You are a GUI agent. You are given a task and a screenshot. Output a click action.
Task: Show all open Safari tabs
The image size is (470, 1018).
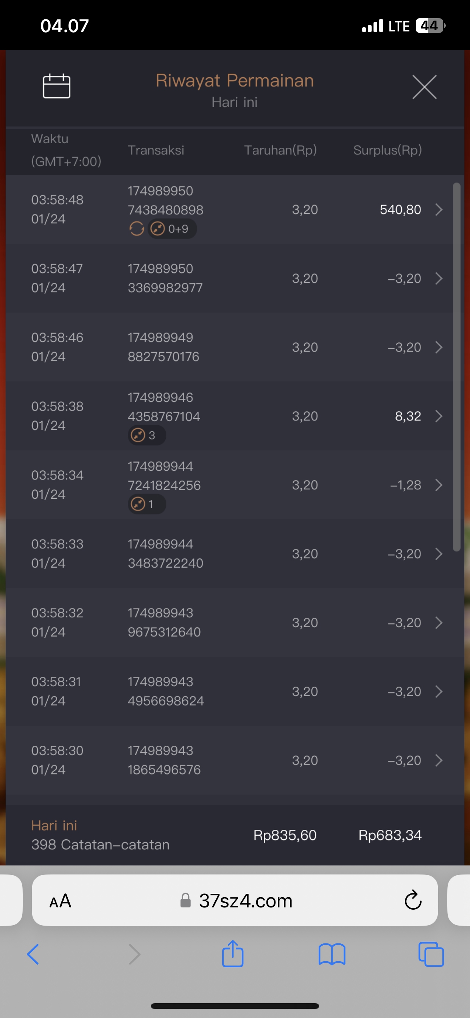[431, 954]
